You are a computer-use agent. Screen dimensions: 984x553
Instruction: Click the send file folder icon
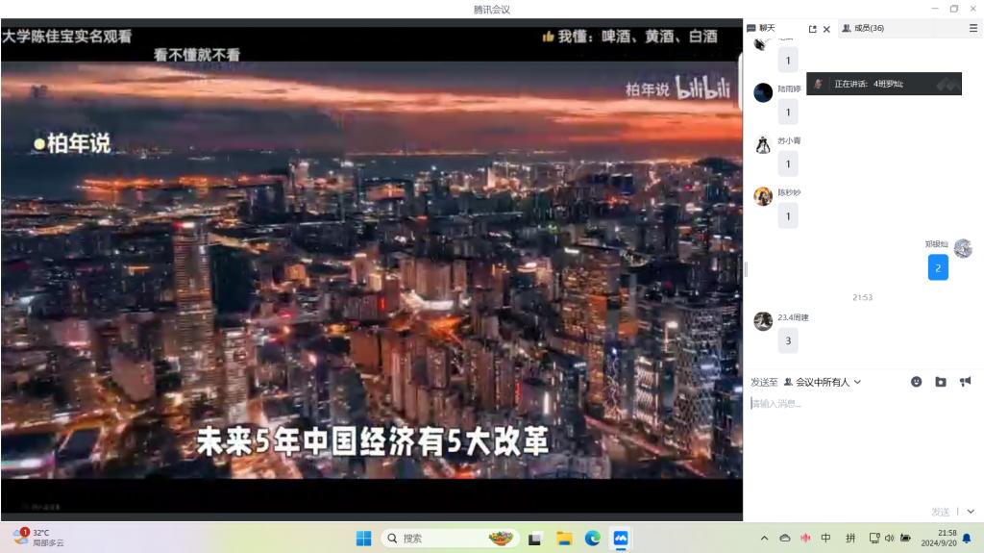(941, 382)
